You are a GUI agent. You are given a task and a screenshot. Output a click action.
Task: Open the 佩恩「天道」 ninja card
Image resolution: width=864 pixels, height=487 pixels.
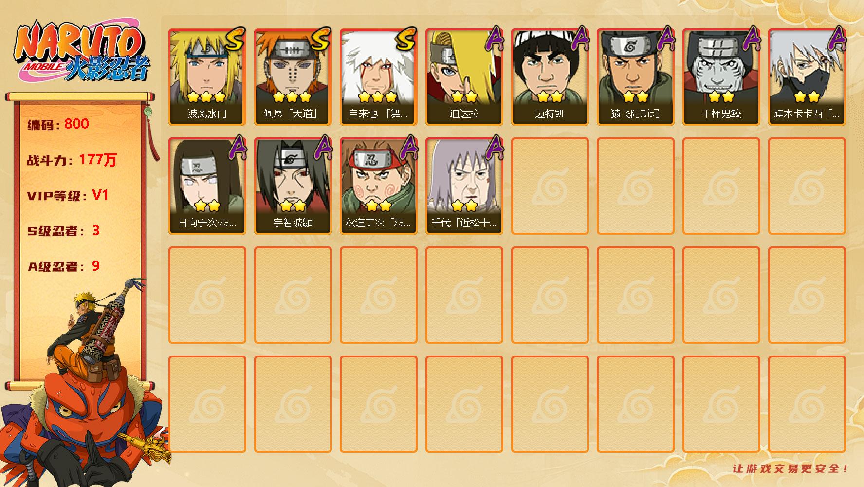[x=293, y=77]
